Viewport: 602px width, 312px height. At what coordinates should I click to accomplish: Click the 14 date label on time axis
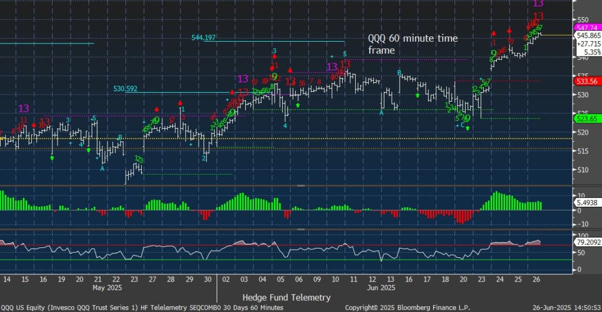coord(6,279)
